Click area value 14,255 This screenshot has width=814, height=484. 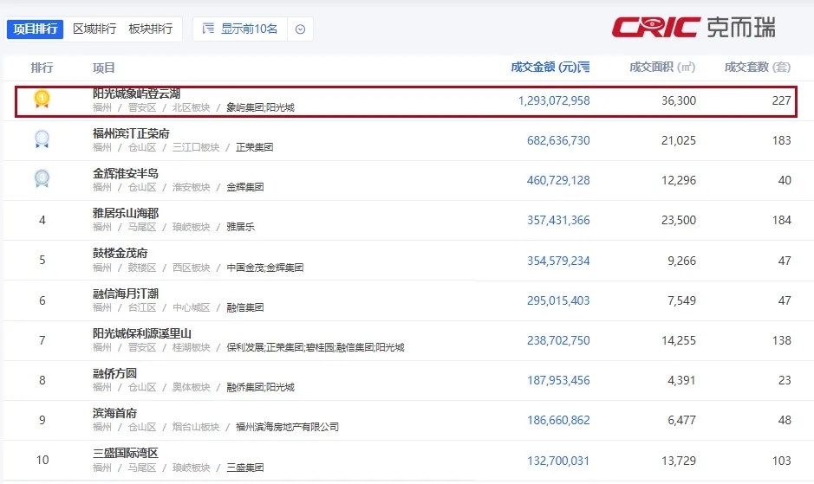click(679, 341)
